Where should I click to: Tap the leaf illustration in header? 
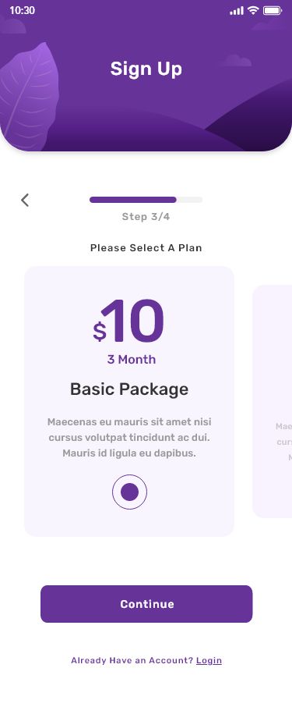tap(28, 97)
